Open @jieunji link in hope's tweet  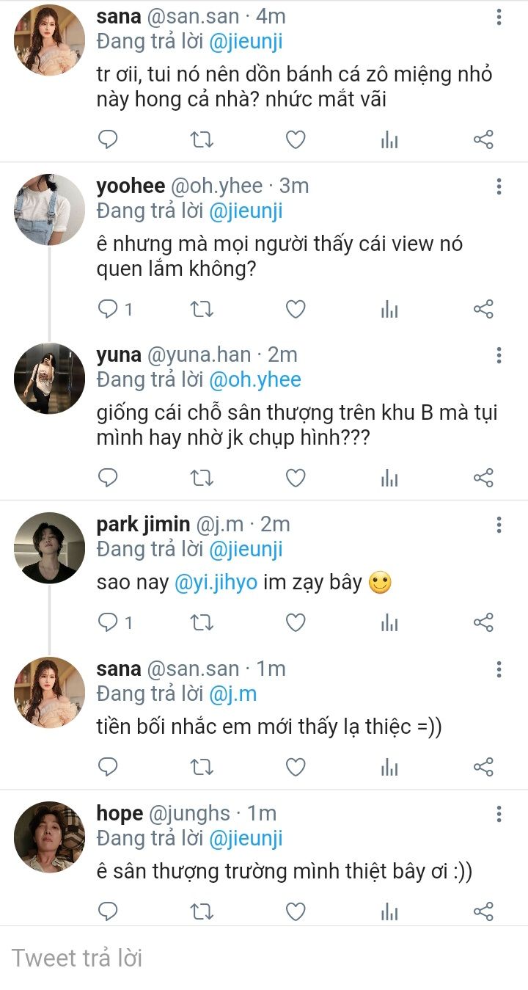pyautogui.click(x=246, y=838)
